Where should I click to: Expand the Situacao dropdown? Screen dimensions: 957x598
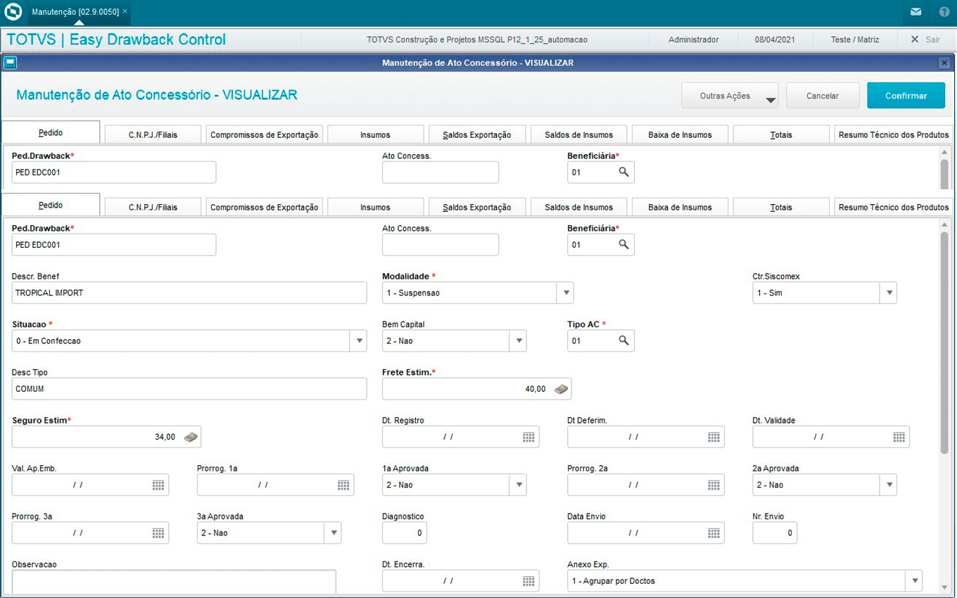tap(359, 341)
